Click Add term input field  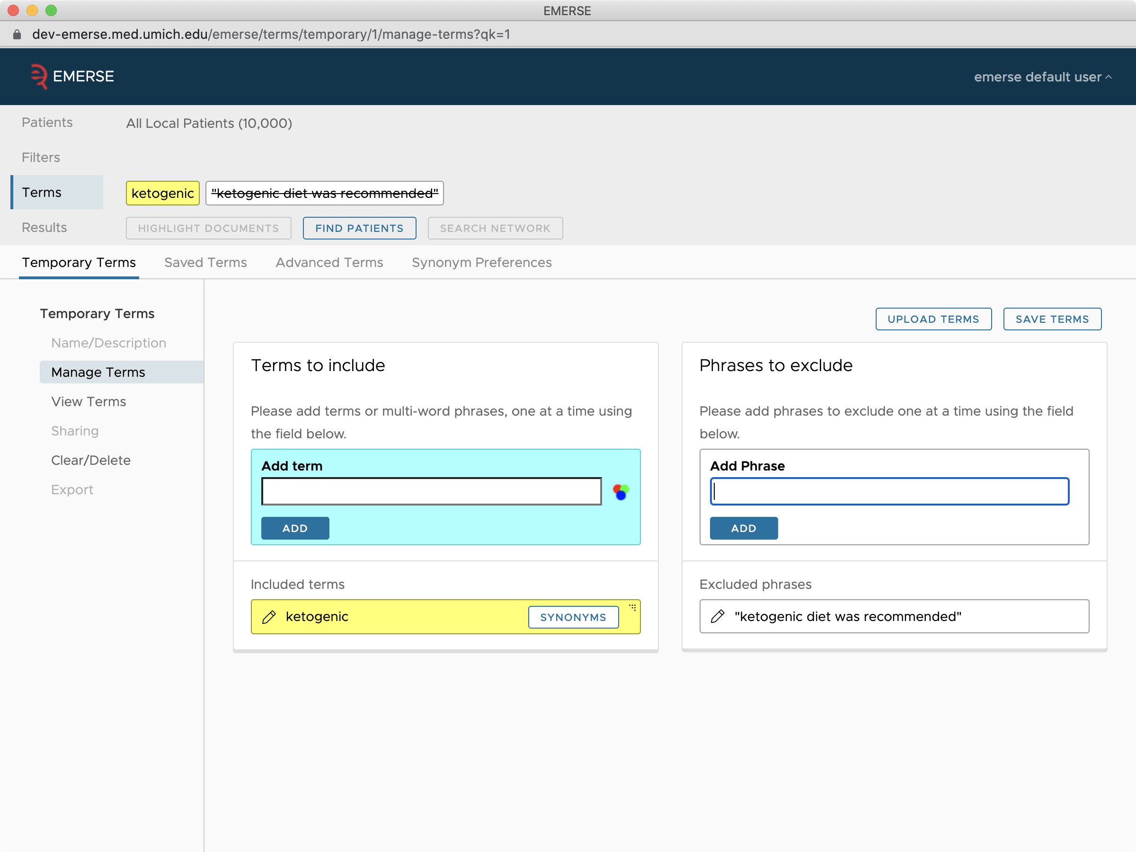(x=432, y=491)
